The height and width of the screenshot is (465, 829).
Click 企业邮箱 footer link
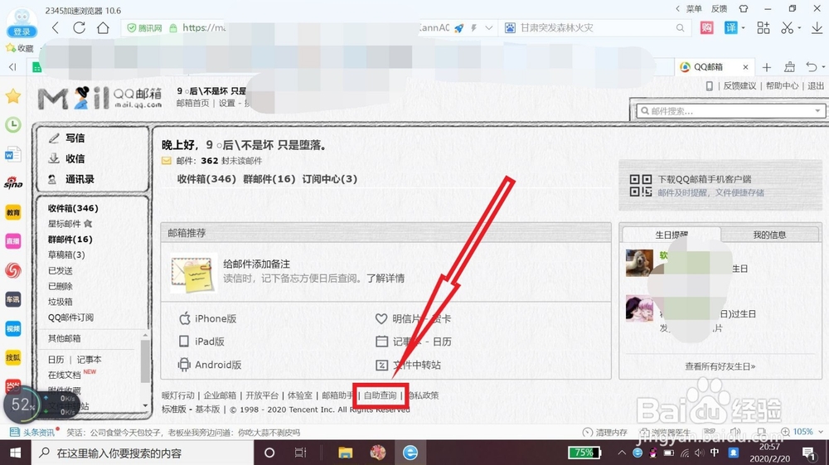click(220, 395)
